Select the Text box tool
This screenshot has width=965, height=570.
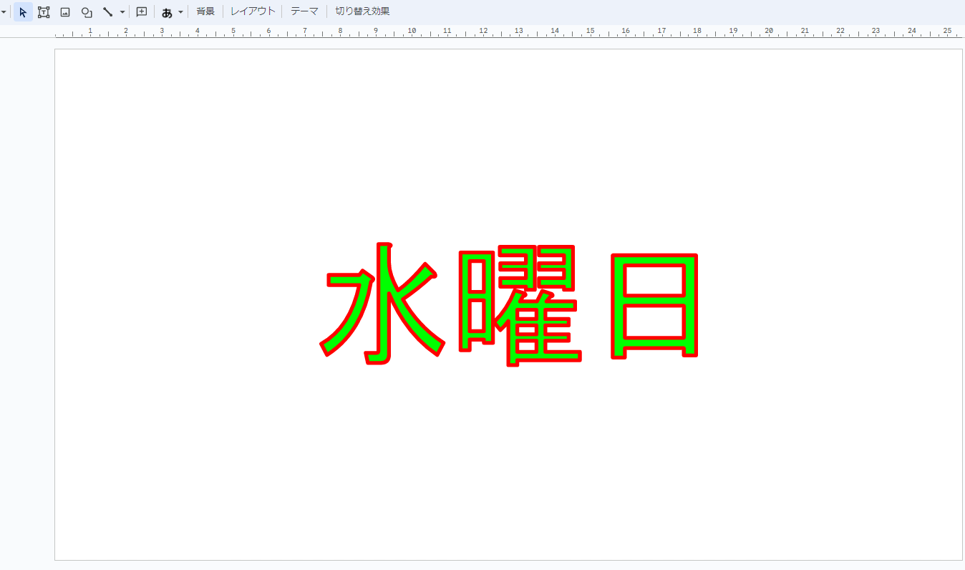coord(44,12)
